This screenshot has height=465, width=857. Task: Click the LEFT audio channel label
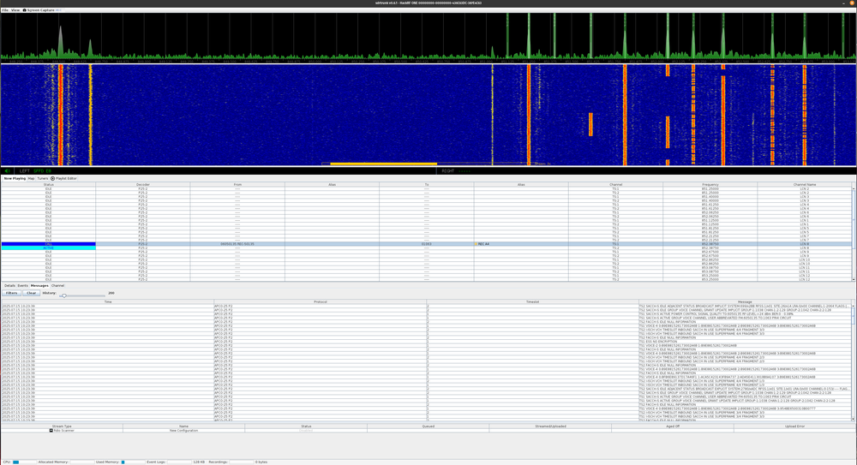click(25, 171)
